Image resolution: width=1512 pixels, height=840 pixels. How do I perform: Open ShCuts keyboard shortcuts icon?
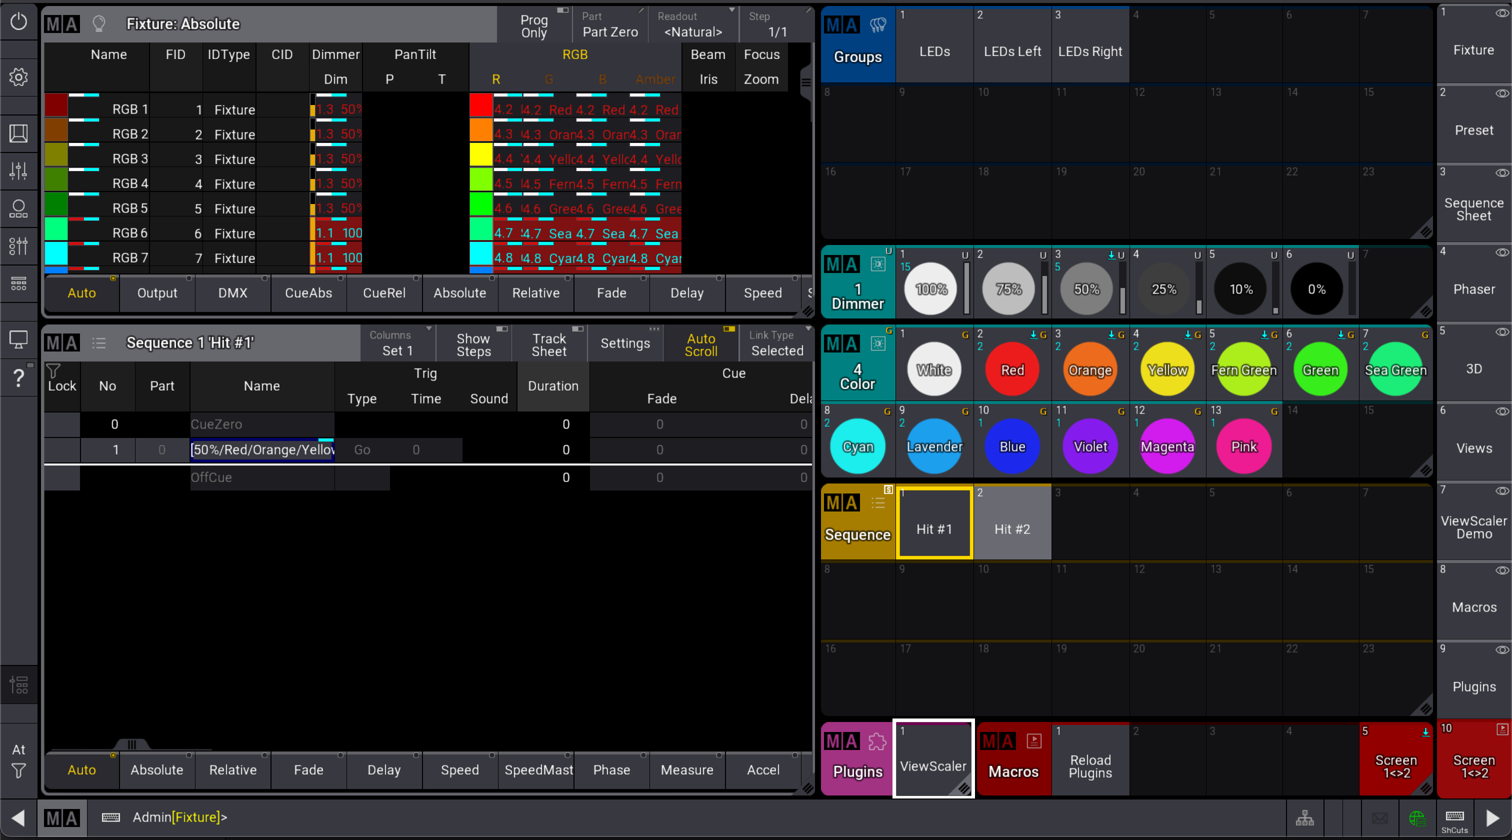click(1455, 819)
